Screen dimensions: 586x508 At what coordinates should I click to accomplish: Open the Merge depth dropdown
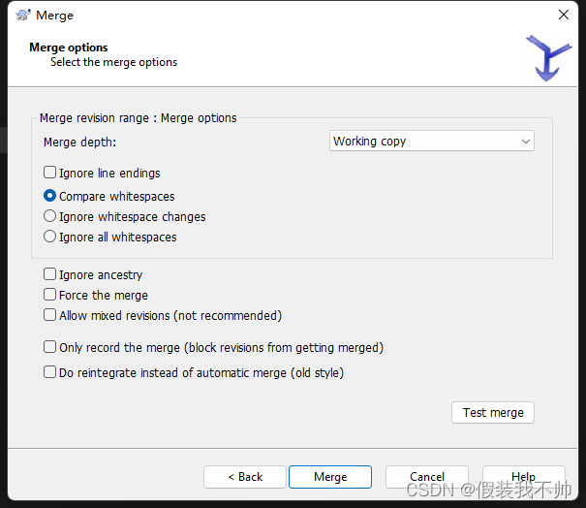[x=432, y=141]
